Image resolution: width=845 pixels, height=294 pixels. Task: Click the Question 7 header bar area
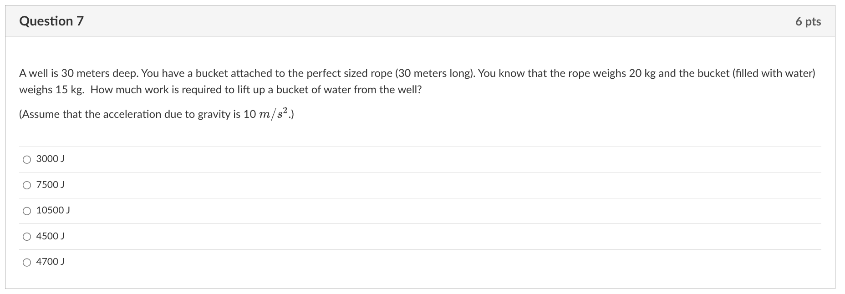(x=410, y=21)
